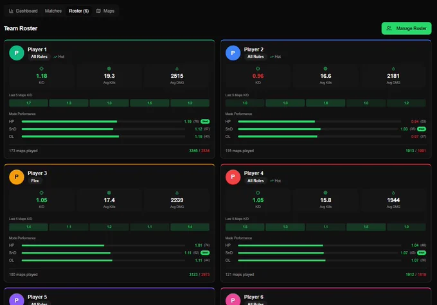
Task: Click Player 2's Avg Kills dot icon
Action: point(325,69)
